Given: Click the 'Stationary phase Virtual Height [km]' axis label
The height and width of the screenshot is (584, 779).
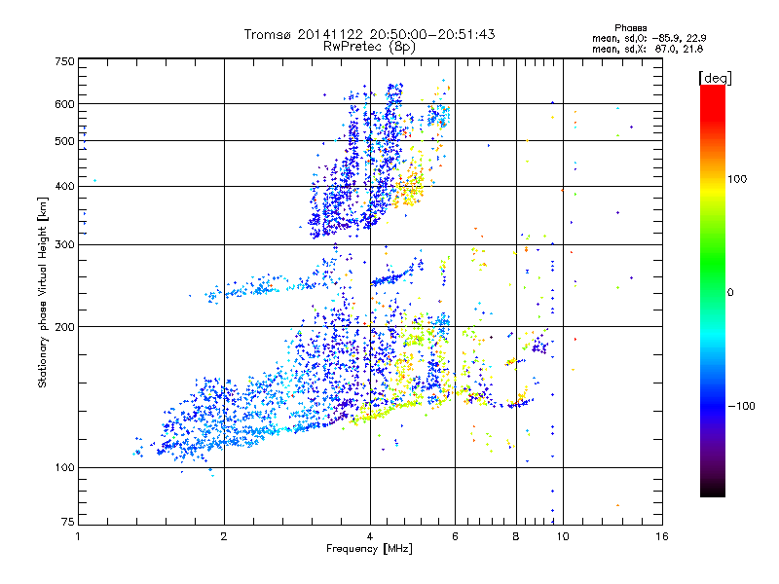Looking at the screenshot, I should (x=42, y=292).
